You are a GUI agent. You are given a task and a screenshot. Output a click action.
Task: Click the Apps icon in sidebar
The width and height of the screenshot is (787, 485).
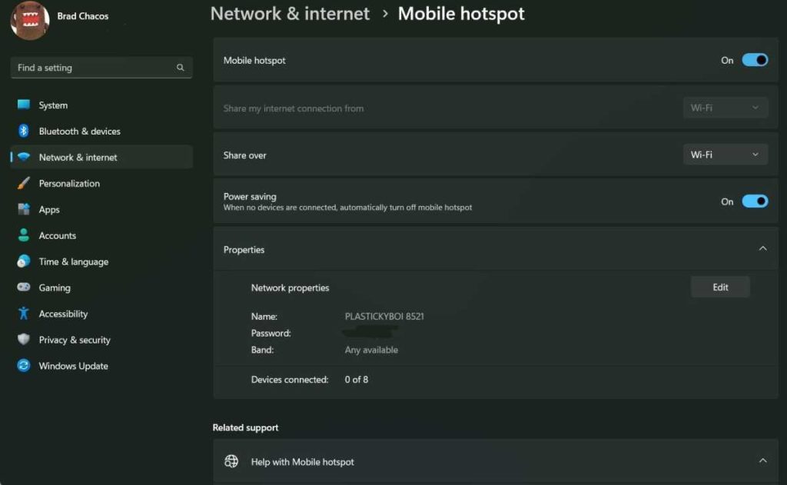[x=24, y=210]
